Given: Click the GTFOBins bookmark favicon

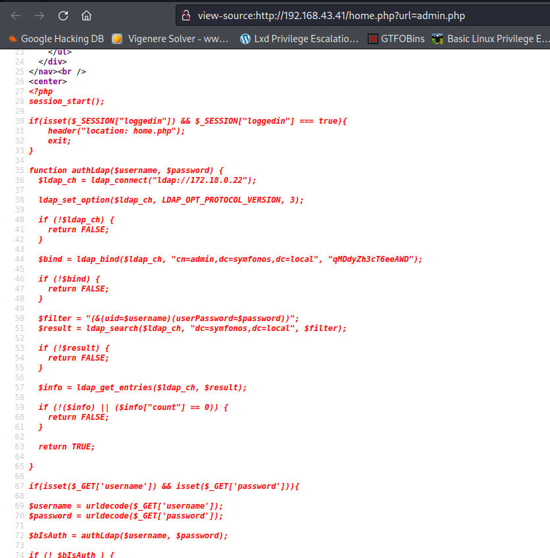Looking at the screenshot, I should 372,39.
